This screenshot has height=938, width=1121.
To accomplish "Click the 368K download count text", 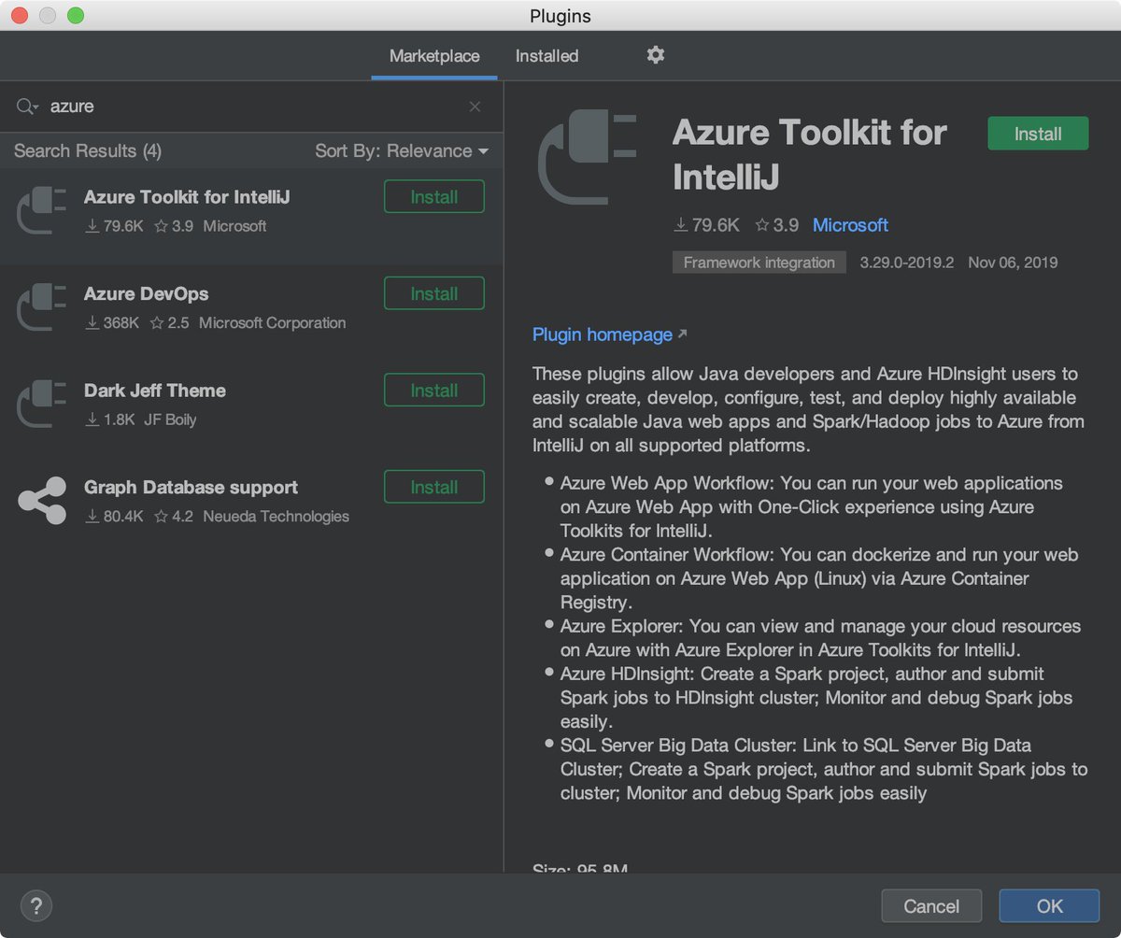I will 121,323.
